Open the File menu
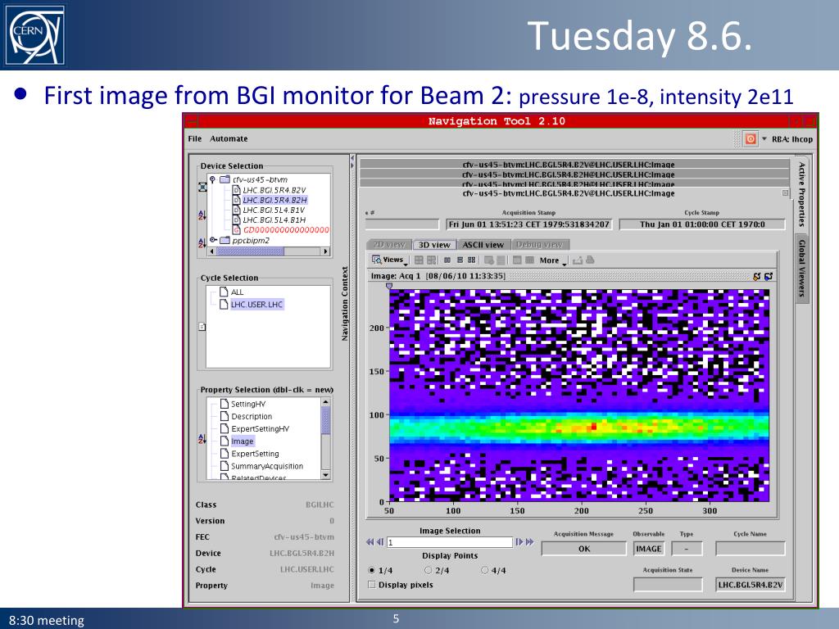839x629 pixels. point(195,139)
